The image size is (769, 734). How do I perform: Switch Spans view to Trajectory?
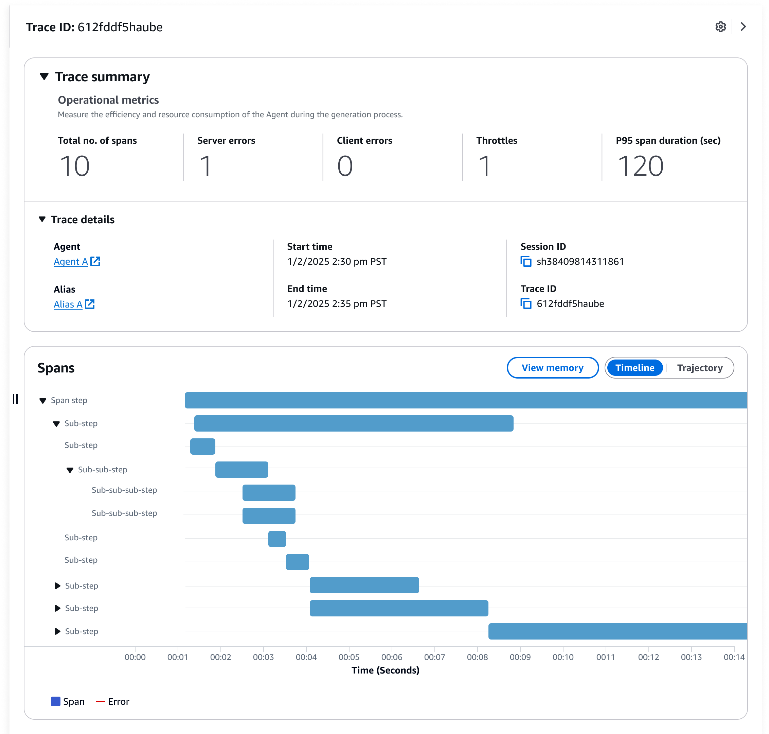[x=699, y=368]
